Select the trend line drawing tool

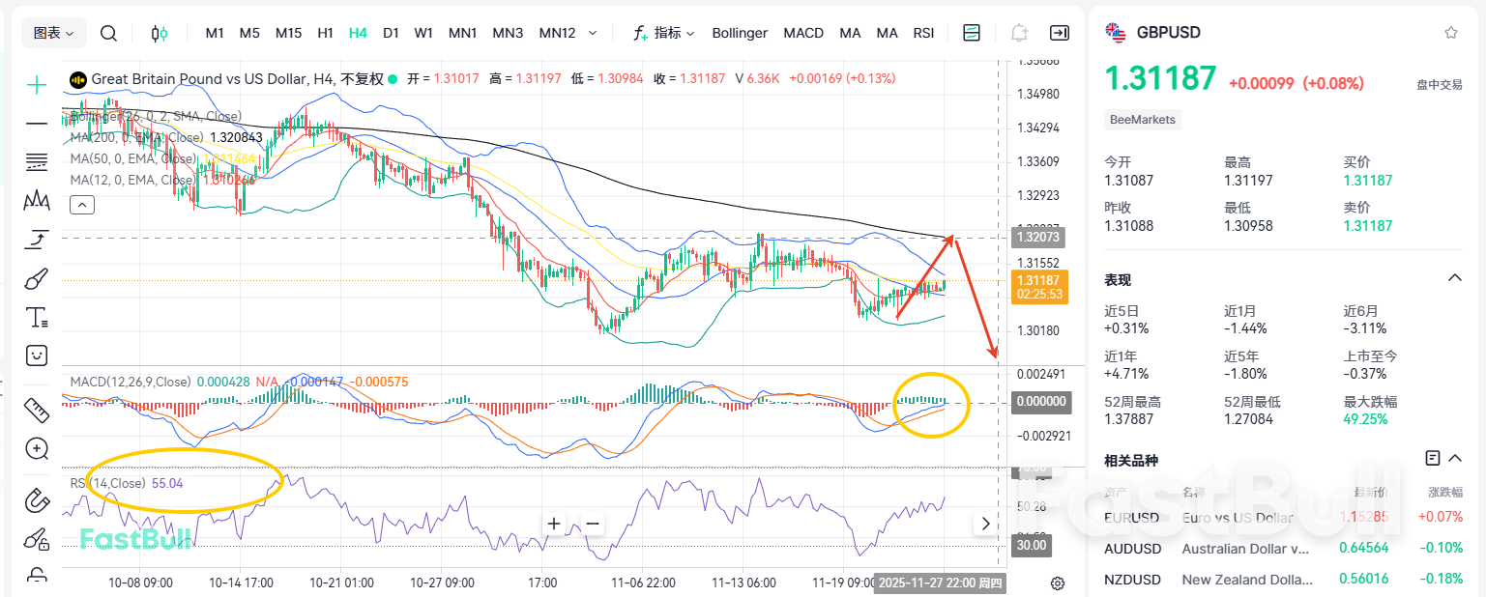pos(36,123)
